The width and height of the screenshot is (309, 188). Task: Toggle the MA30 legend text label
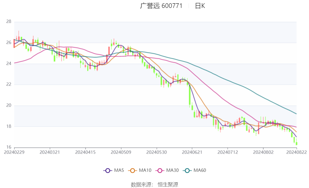click(x=172, y=171)
